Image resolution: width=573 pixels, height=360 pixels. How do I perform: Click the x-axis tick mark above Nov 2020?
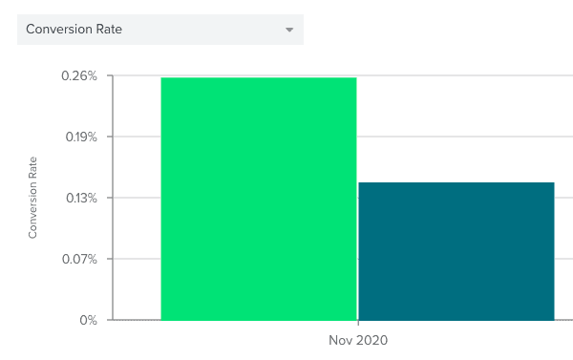(358, 323)
